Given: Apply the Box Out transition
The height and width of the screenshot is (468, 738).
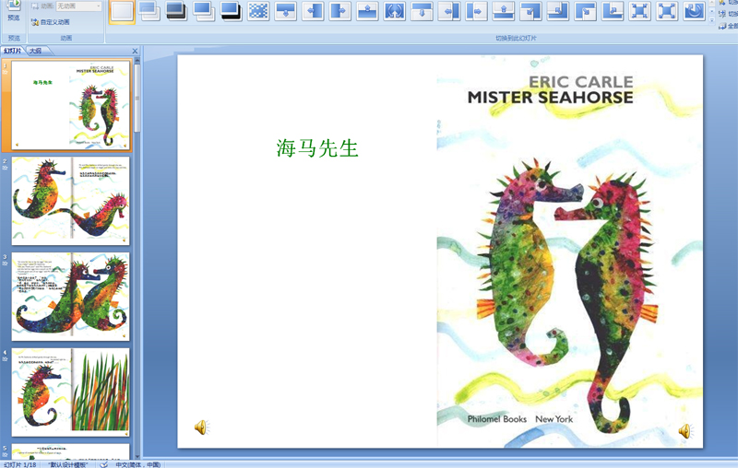Looking at the screenshot, I should tap(668, 11).
